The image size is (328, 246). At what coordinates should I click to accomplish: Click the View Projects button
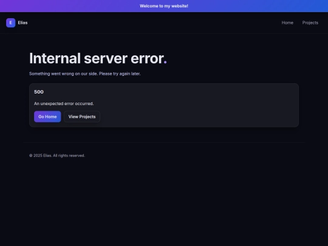[x=82, y=117]
